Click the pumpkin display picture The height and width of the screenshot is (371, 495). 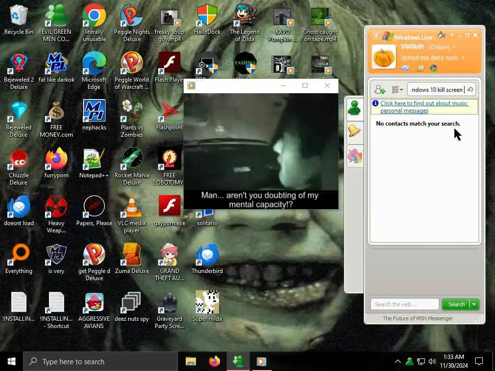pyautogui.click(x=383, y=57)
